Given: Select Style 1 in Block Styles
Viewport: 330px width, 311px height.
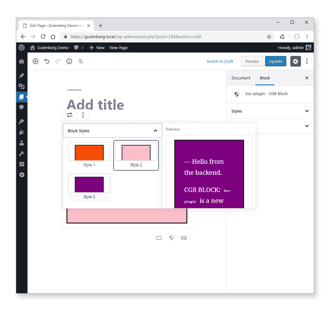Looking at the screenshot, I should 89,152.
